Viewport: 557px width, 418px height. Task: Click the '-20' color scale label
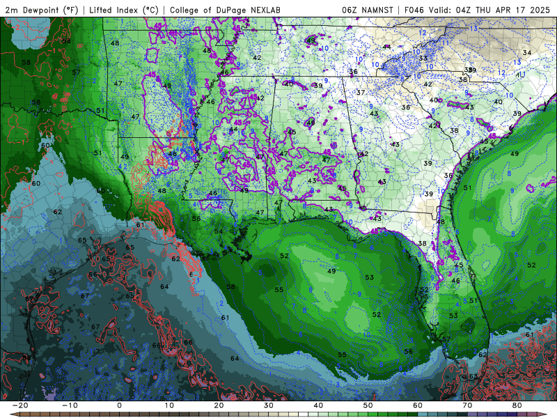(x=19, y=405)
